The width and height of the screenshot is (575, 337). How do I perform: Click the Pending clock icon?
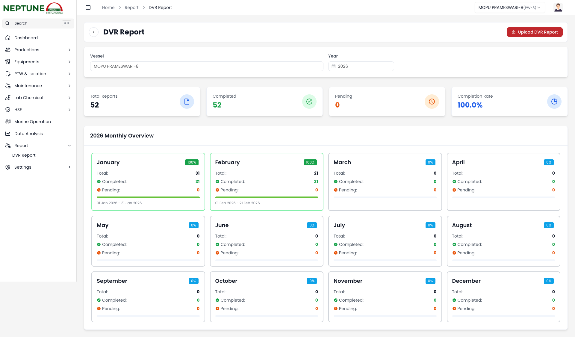click(x=432, y=102)
